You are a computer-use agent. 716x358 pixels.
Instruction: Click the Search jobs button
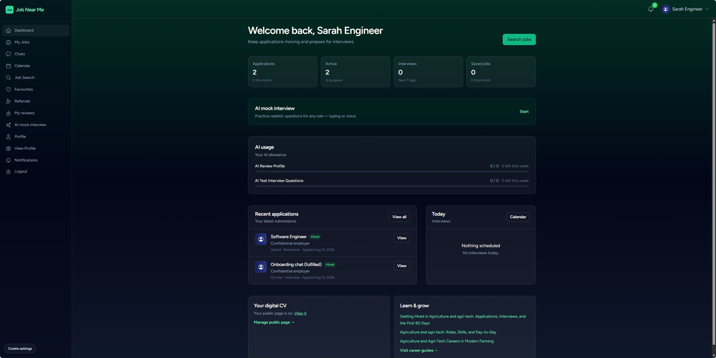pyautogui.click(x=519, y=39)
